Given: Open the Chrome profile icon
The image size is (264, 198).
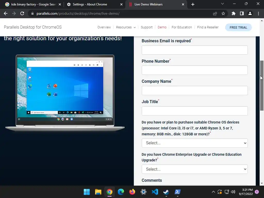Looking at the screenshot, I should tap(250, 13).
